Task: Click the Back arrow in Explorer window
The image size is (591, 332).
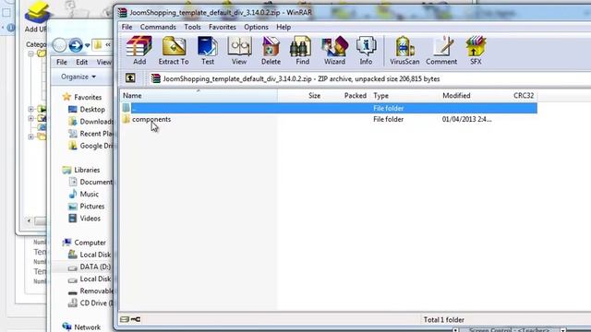Action: tap(59, 45)
